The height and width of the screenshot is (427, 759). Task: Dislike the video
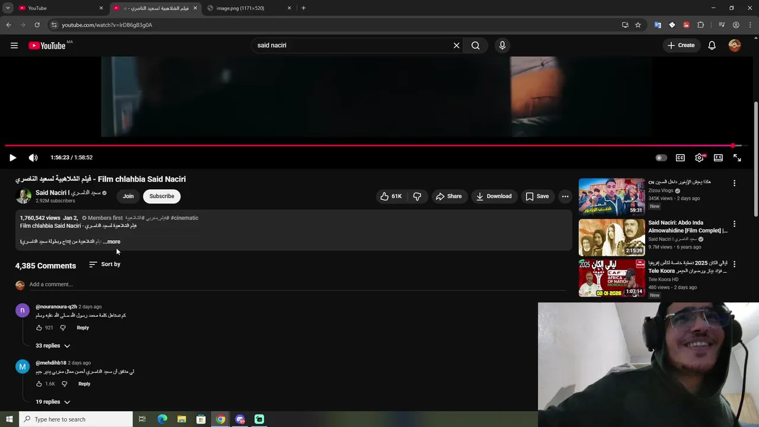click(417, 196)
